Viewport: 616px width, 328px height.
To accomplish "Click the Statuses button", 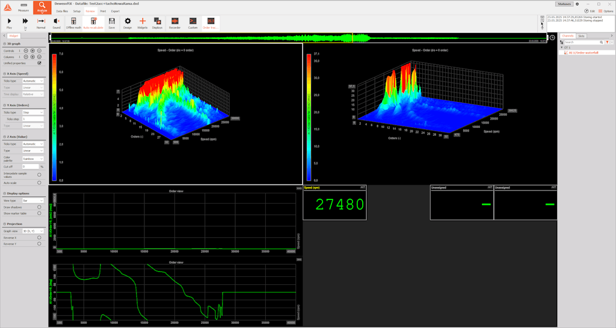I will (x=564, y=4).
